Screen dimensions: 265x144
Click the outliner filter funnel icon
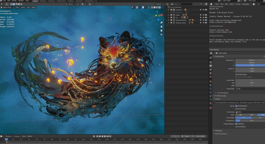(x=201, y=4)
